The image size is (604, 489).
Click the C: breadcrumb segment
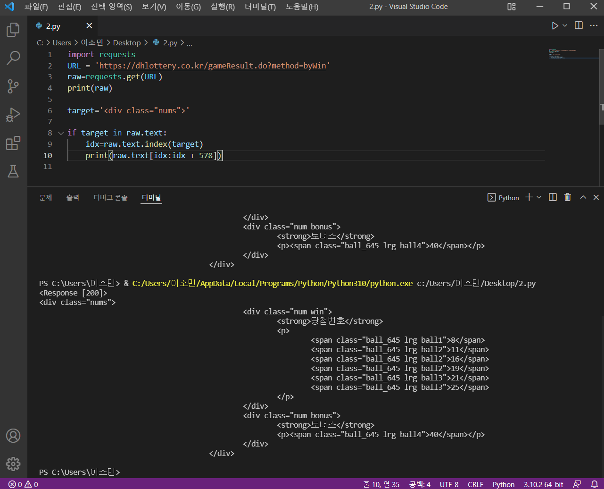[x=40, y=43]
